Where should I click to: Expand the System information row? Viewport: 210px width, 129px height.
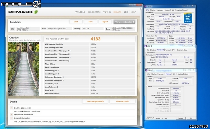[x=11, y=118]
